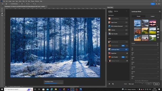Click the back arrow in options bar
Screen dimensions: 162x91
coord(3,4)
